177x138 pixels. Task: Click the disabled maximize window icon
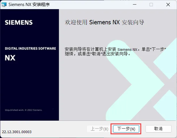point(151,5)
